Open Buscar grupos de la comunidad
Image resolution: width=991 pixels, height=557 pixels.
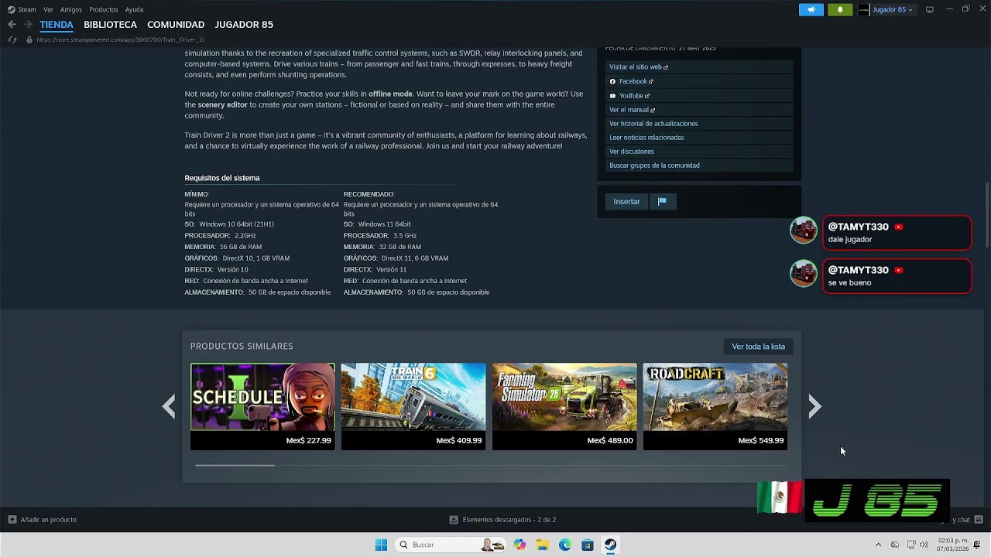(699, 166)
